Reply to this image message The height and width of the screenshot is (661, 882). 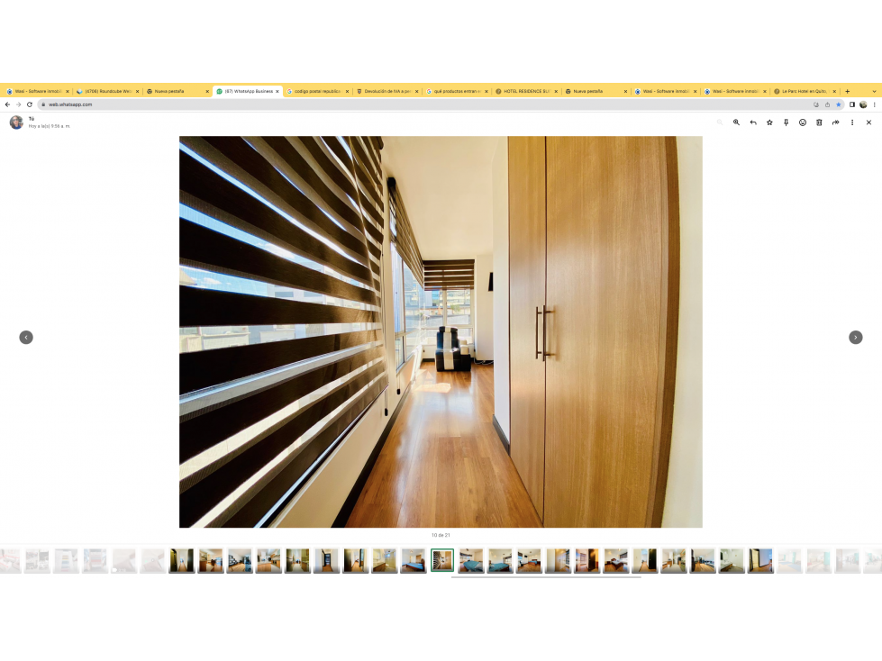point(753,122)
